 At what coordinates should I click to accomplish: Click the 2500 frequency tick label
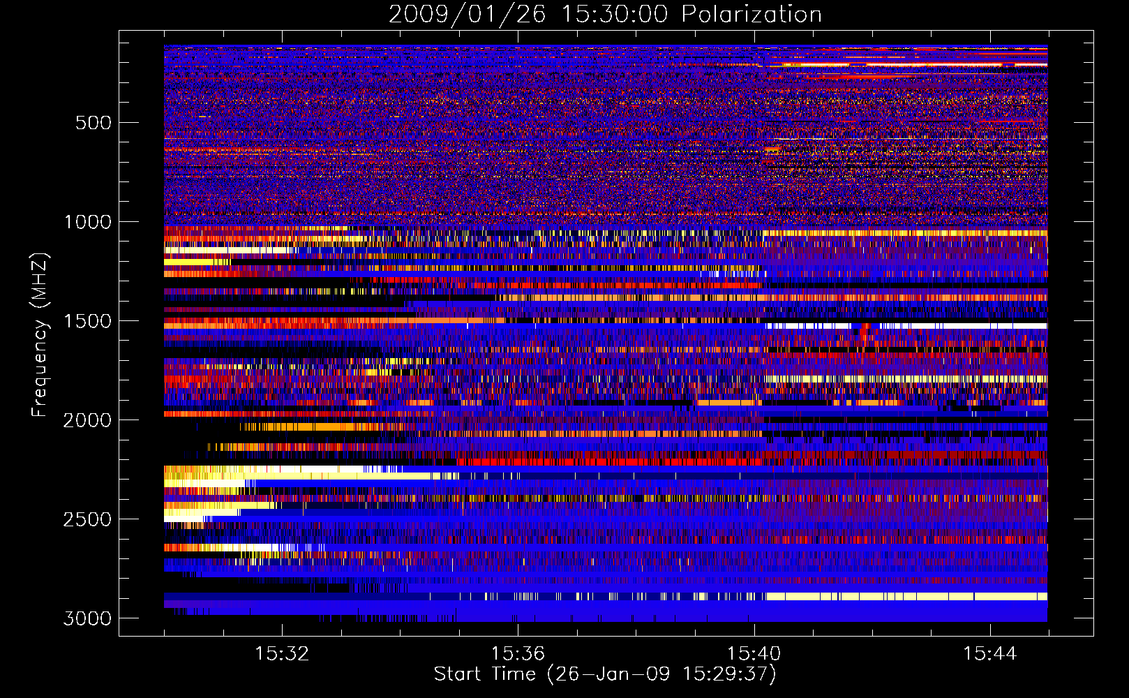pyautogui.click(x=87, y=519)
